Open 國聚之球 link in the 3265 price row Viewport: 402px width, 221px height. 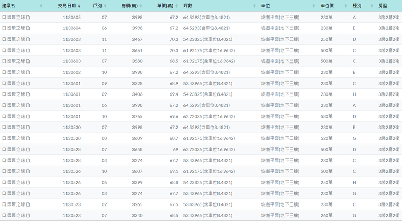coord(16,204)
